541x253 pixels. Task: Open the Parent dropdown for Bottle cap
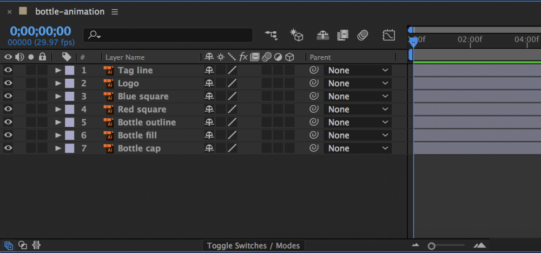coord(358,148)
